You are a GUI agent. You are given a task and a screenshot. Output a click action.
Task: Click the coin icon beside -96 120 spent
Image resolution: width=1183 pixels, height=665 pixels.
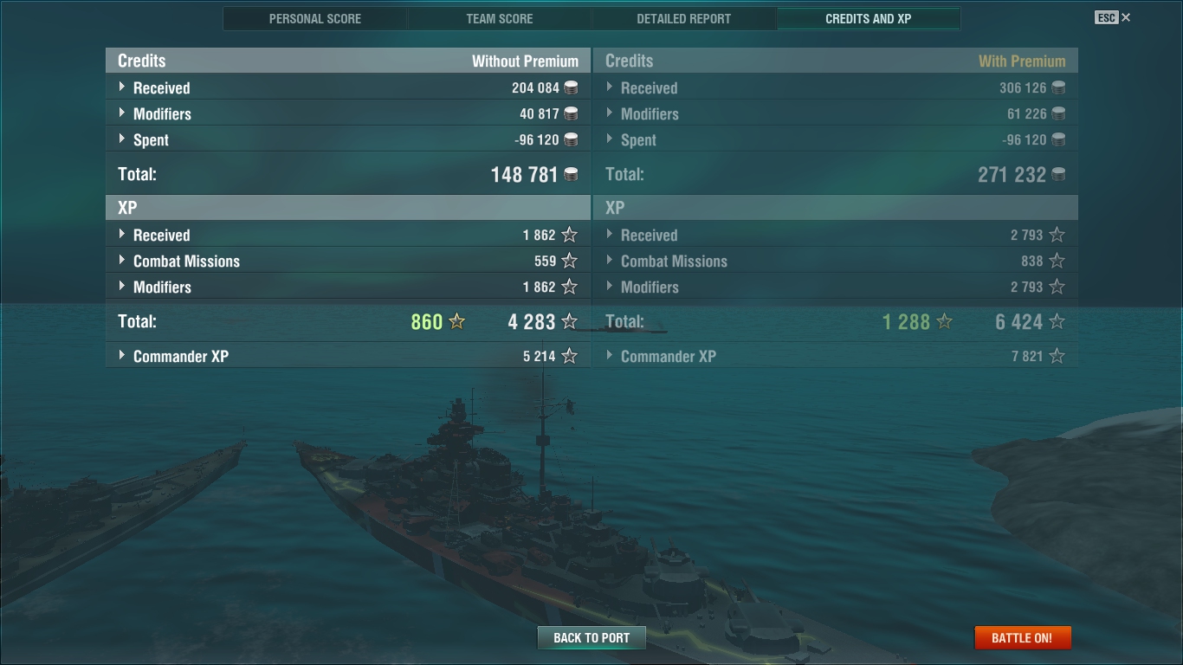[x=571, y=139]
